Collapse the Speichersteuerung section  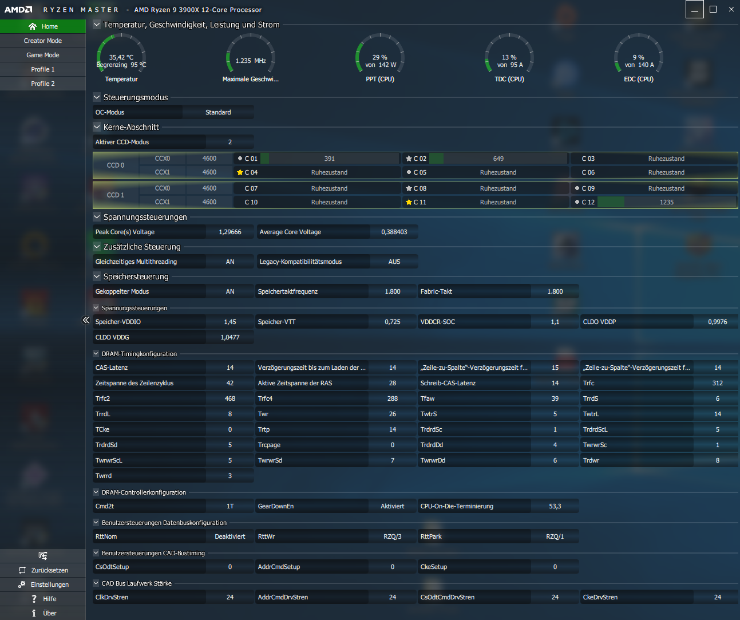click(97, 277)
